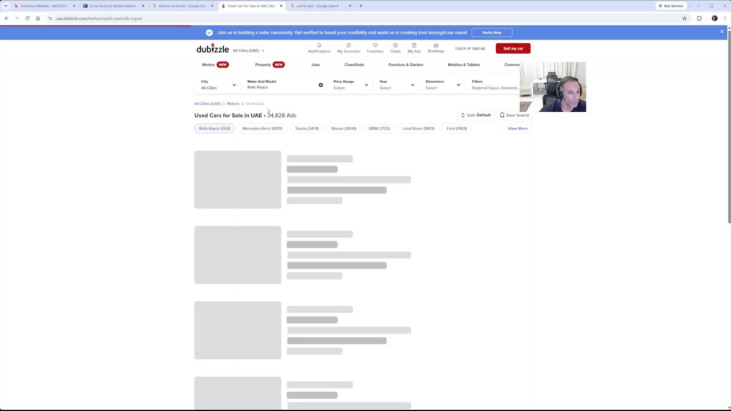Screen dimensions: 731x411
Task: Switch to the Forex Factory tab
Action: (113, 6)
